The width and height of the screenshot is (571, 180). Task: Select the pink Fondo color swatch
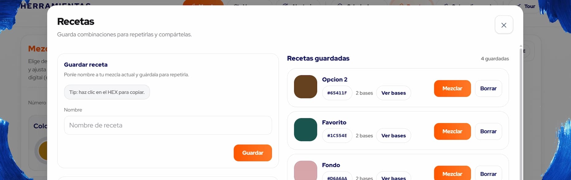[x=305, y=171]
